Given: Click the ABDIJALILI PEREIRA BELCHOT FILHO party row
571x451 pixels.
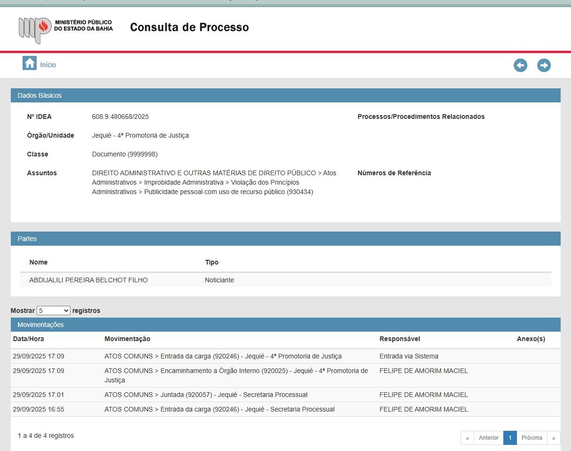Looking at the screenshot, I should (286, 280).
